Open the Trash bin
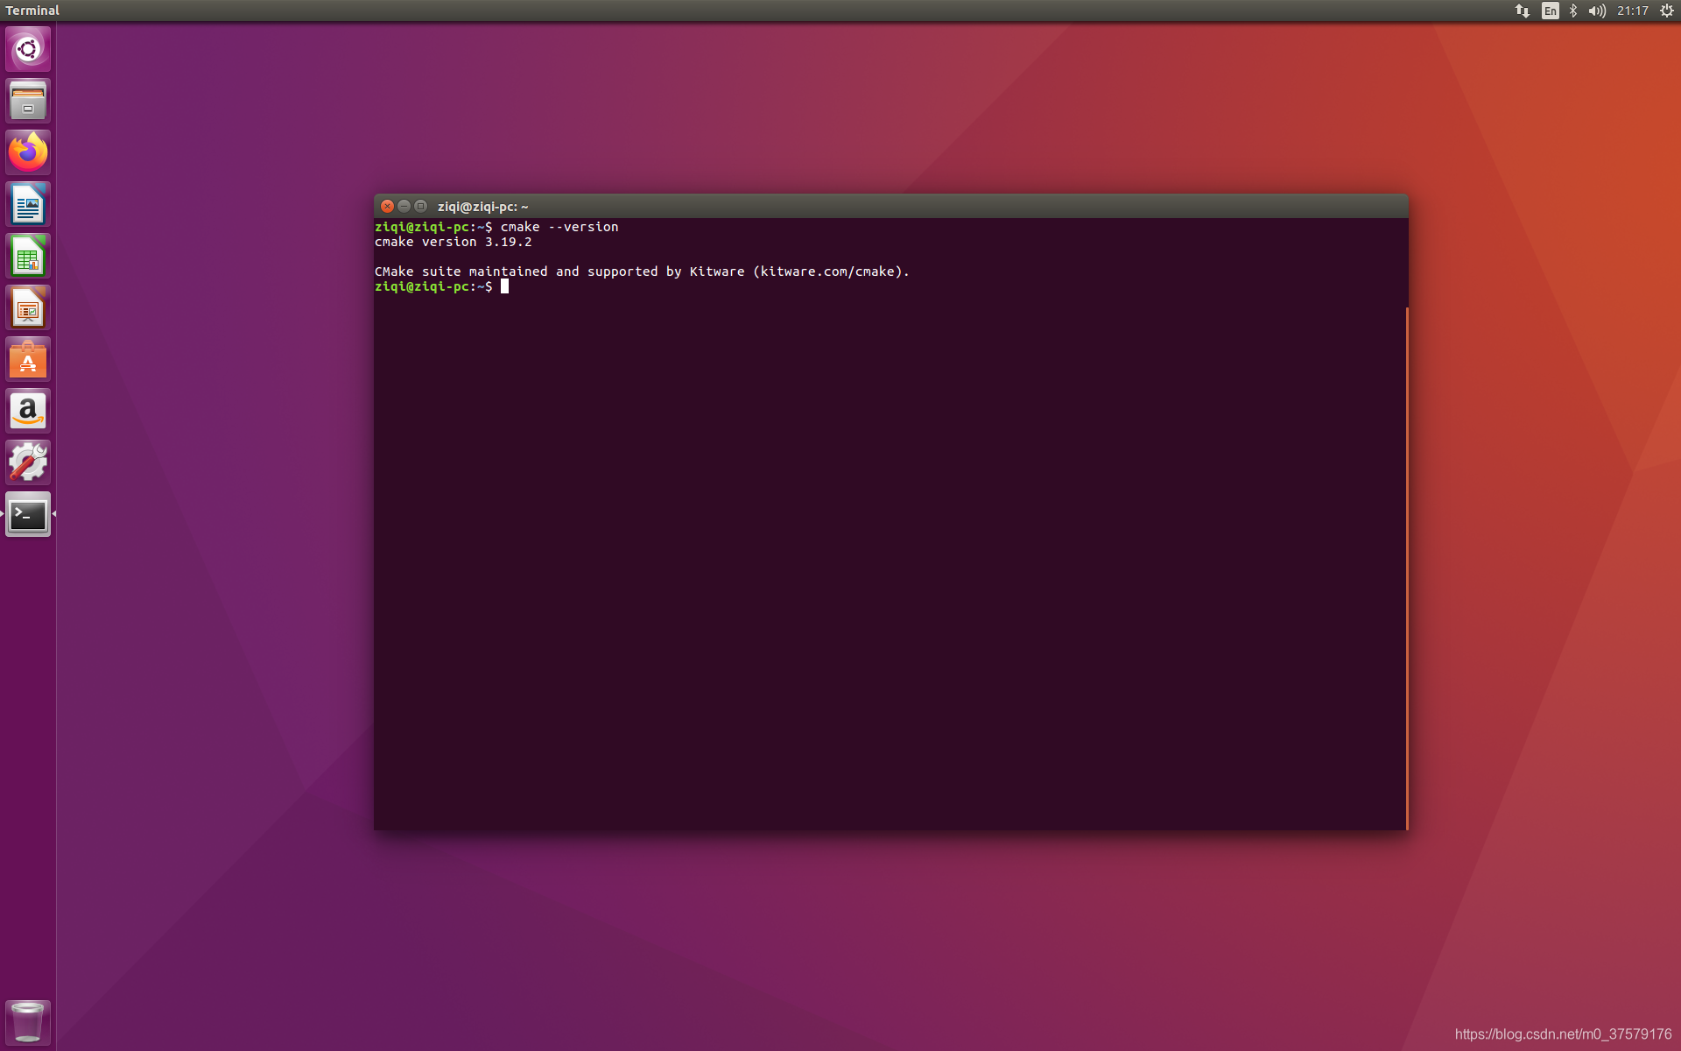Viewport: 1681px width, 1051px height. tap(28, 1021)
